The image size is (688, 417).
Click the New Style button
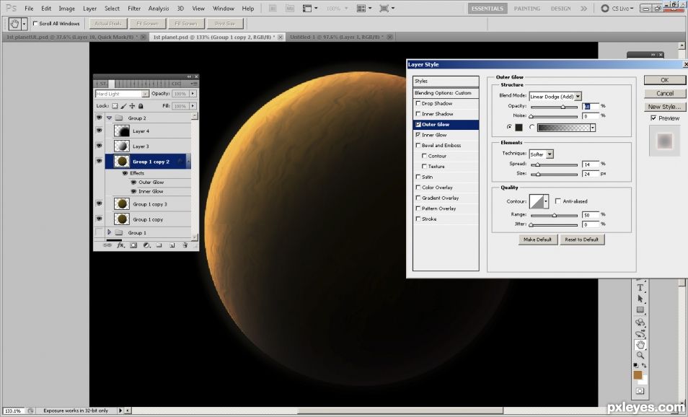coord(665,107)
